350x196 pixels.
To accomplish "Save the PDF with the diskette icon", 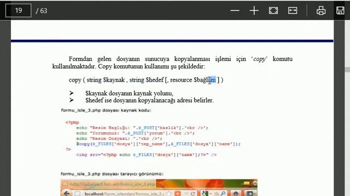I will click(x=340, y=10).
